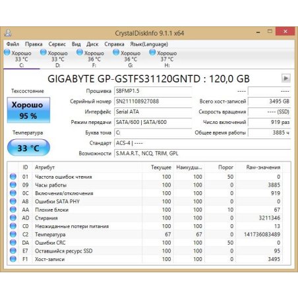Viewport: 298px width, 298px height.
Task: Click raw value 3211346
Action: pyautogui.click(x=270, y=218)
